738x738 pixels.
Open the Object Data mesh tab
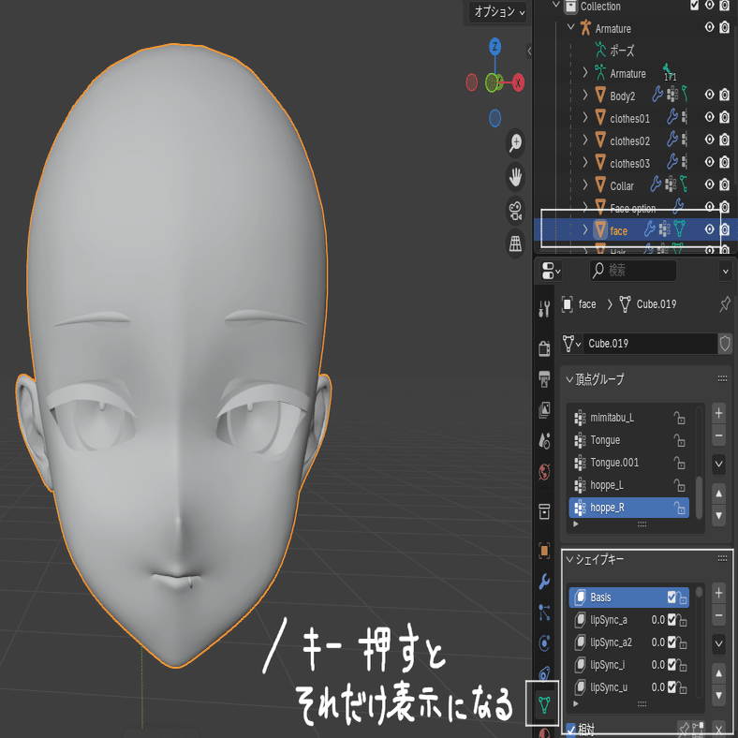[x=544, y=704]
